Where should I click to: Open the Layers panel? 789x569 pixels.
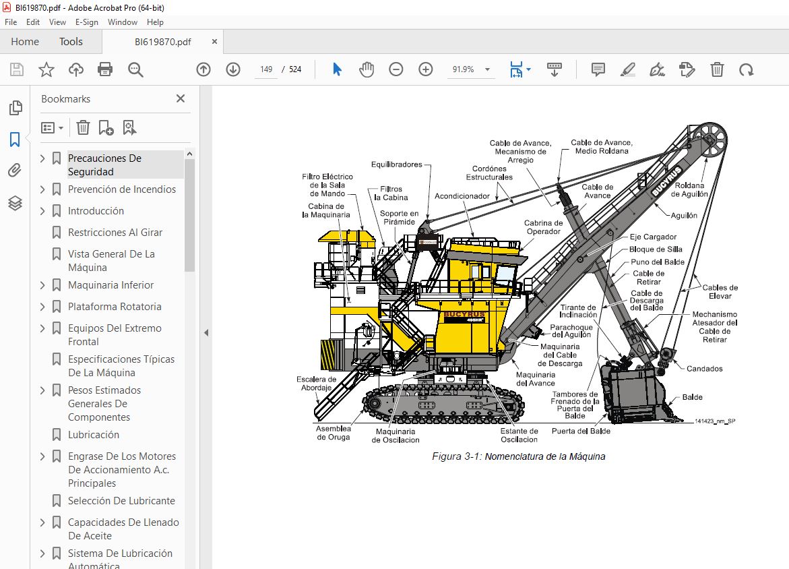(15, 202)
